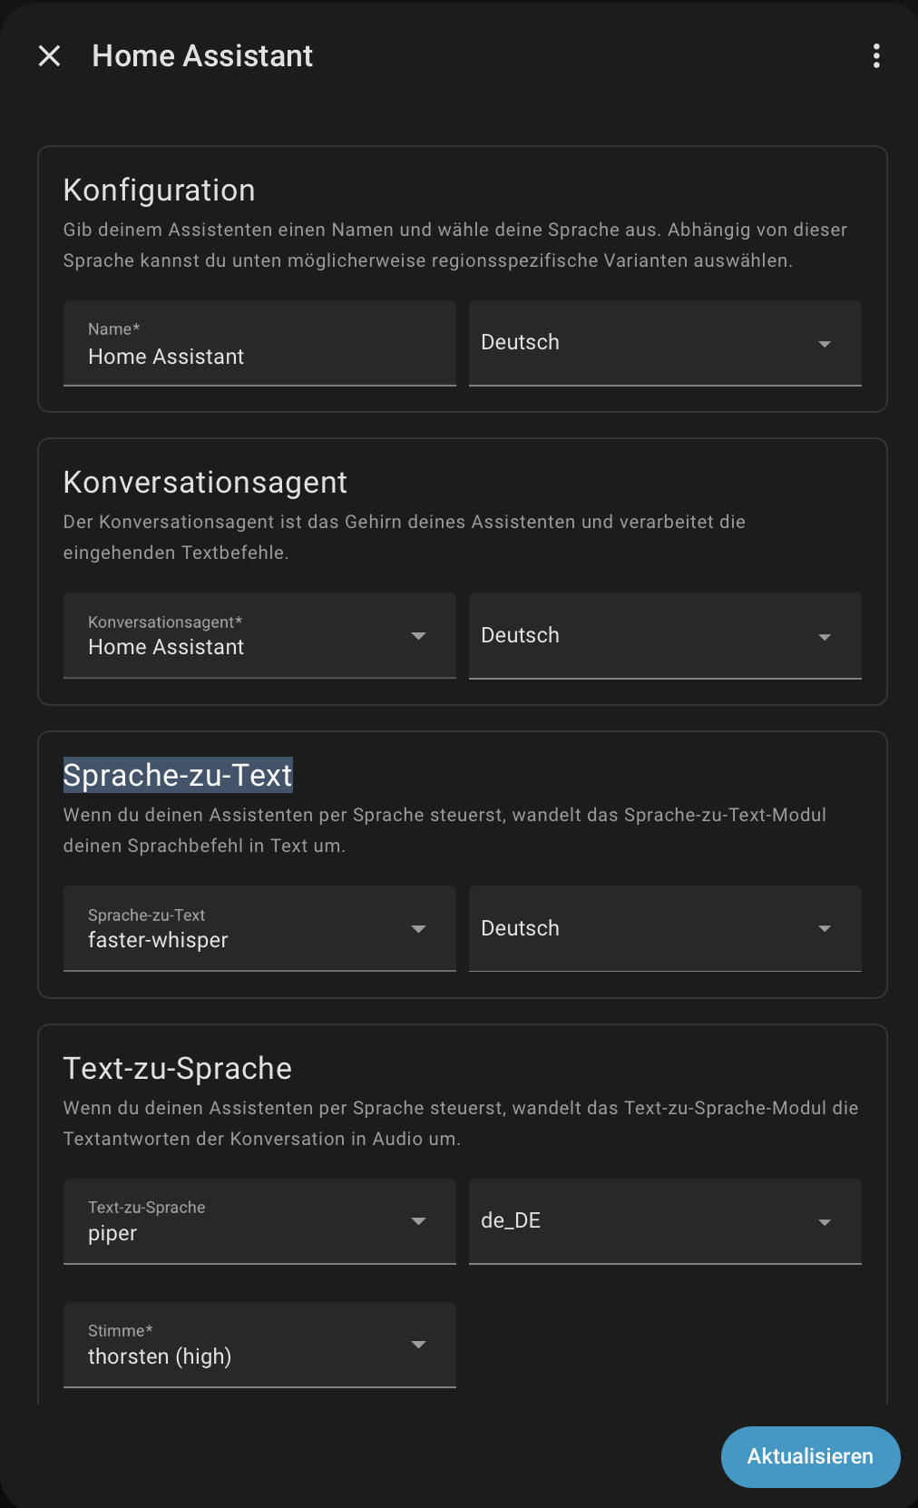Click the arrow of the Konversationsagent language dropdown
This screenshot has width=918, height=1508.
coord(825,637)
